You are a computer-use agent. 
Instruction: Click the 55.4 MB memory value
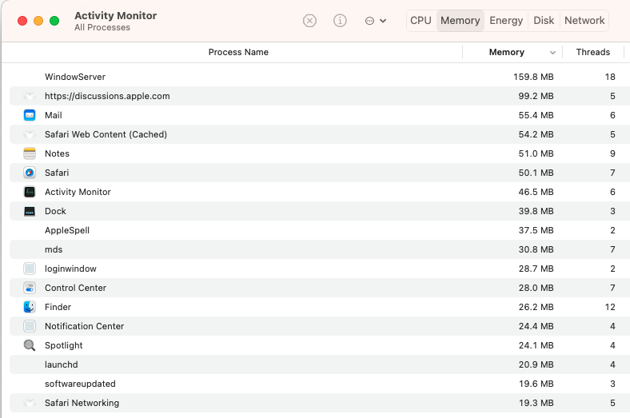click(536, 115)
